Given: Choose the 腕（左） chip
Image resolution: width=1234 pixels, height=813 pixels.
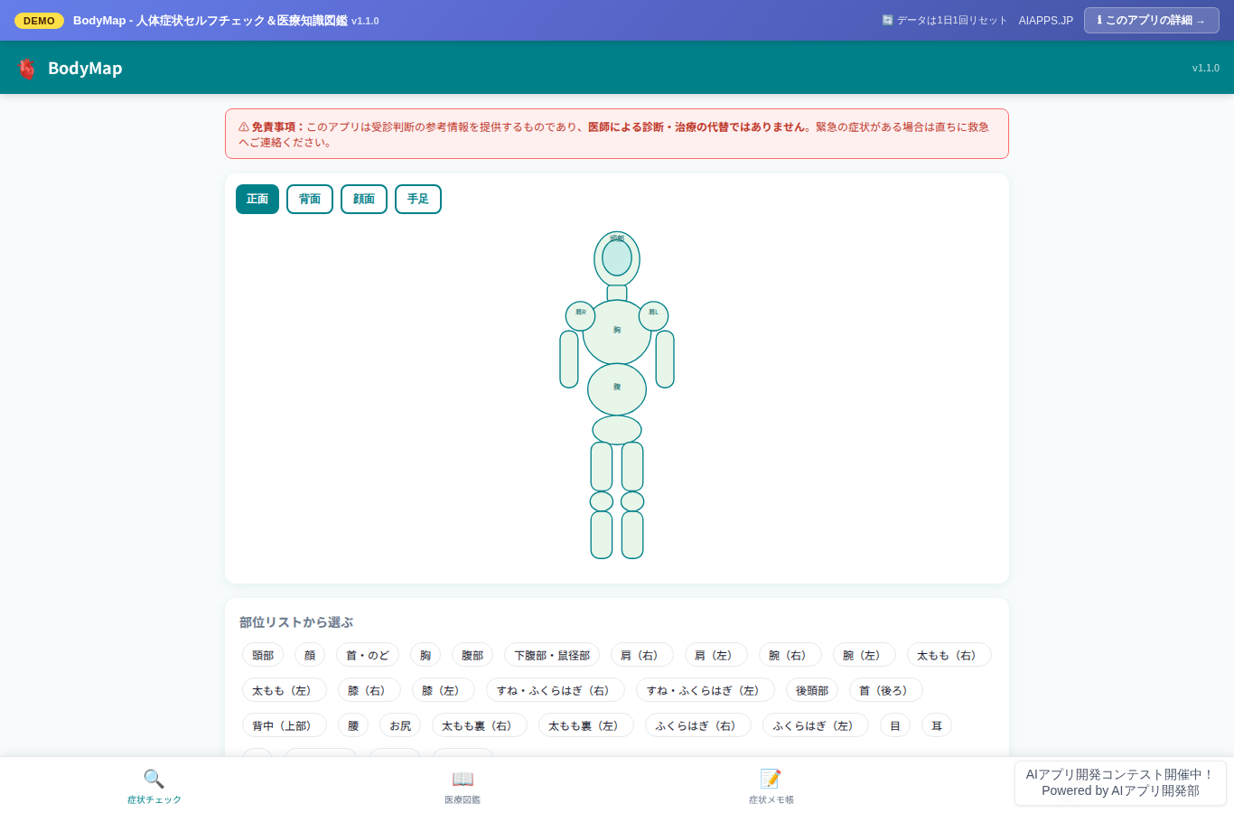Looking at the screenshot, I should click(x=865, y=655).
